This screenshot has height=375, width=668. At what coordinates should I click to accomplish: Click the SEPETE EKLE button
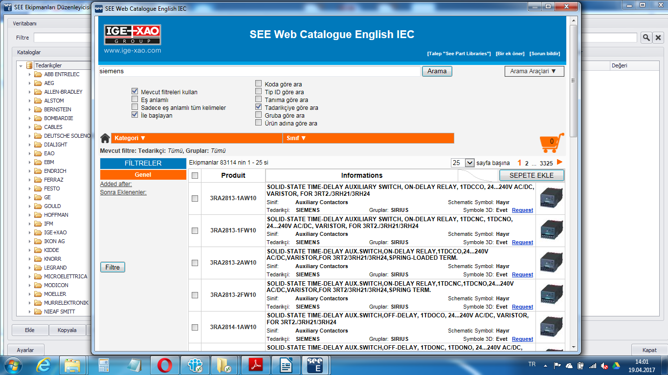pyautogui.click(x=532, y=175)
